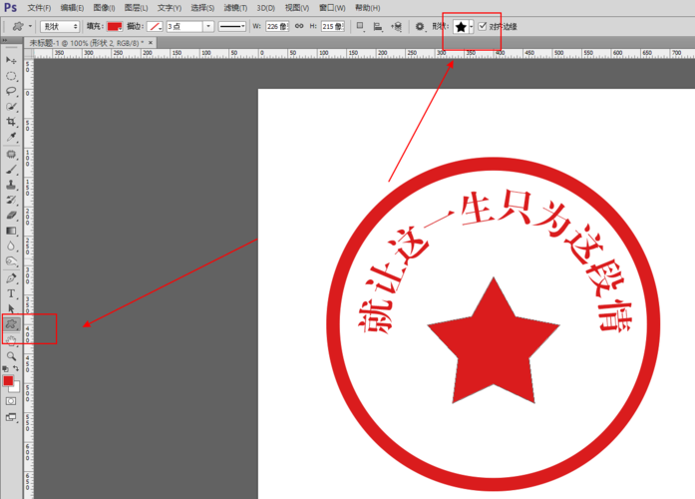Open the 选择(S) menu
695x499 pixels.
202,8
